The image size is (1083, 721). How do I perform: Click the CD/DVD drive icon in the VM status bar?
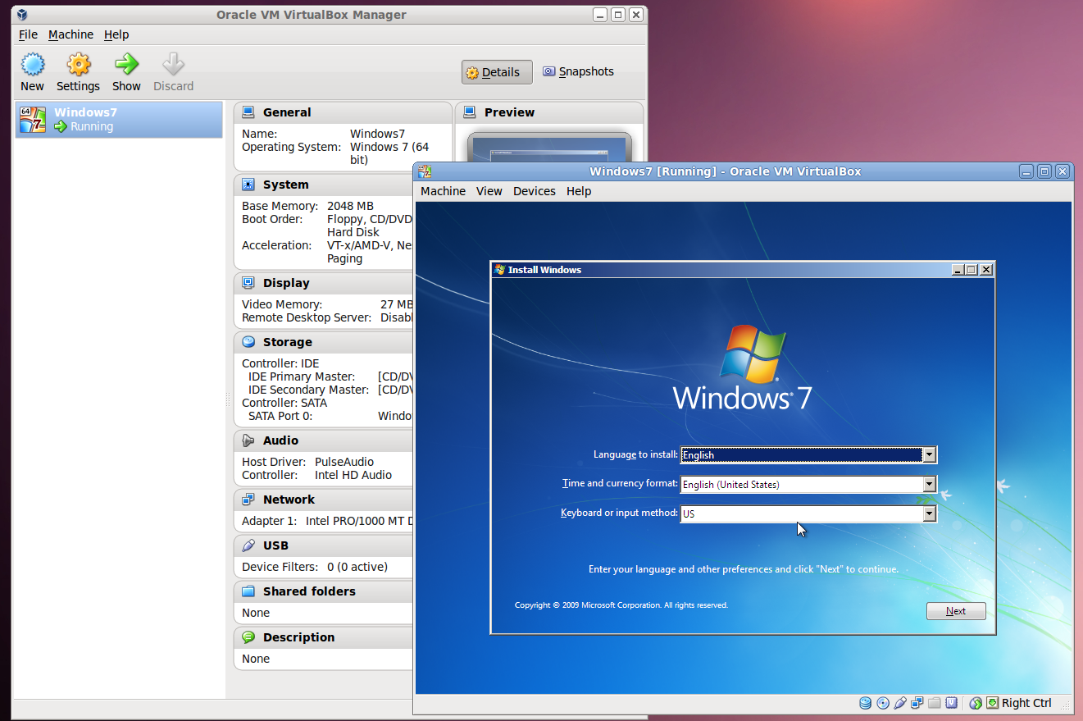click(883, 703)
